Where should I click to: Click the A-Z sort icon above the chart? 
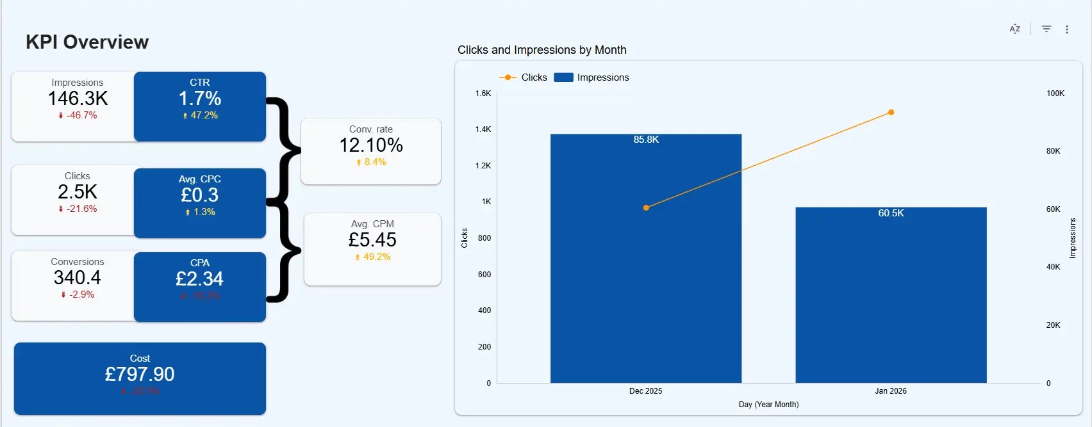tap(1015, 29)
